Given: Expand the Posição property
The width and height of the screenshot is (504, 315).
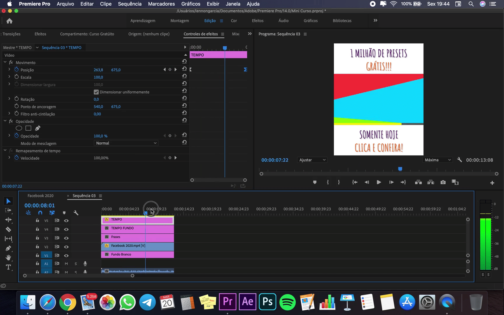Looking at the screenshot, I should coord(9,69).
